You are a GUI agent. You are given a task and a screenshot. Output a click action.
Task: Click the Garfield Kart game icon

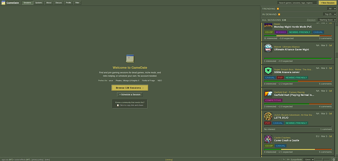point(268,93)
